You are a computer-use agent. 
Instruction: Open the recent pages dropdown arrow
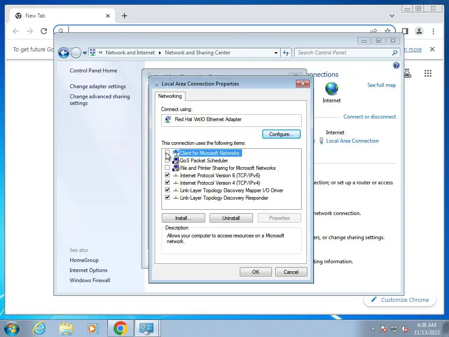tap(85, 53)
